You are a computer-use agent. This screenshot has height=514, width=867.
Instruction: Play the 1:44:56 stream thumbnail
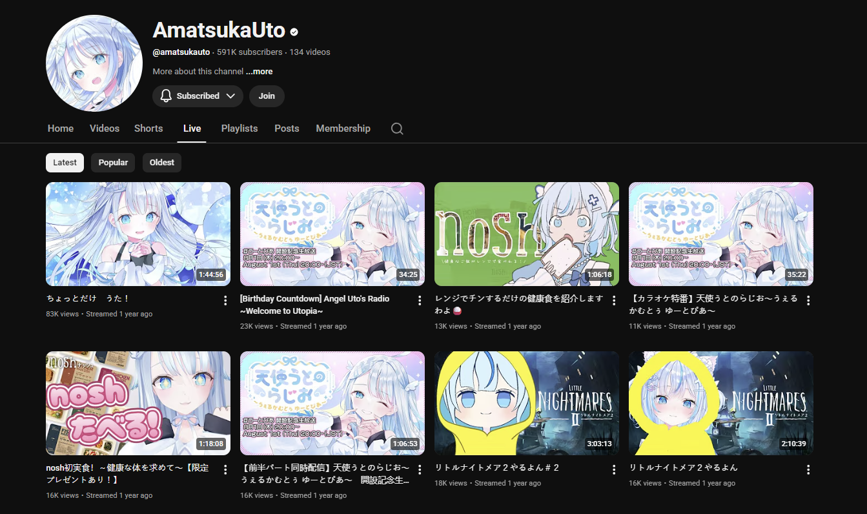[138, 234]
